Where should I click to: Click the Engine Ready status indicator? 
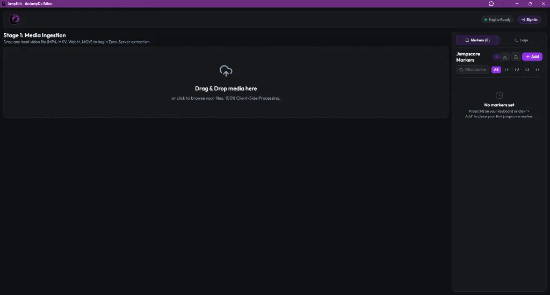[x=497, y=20]
